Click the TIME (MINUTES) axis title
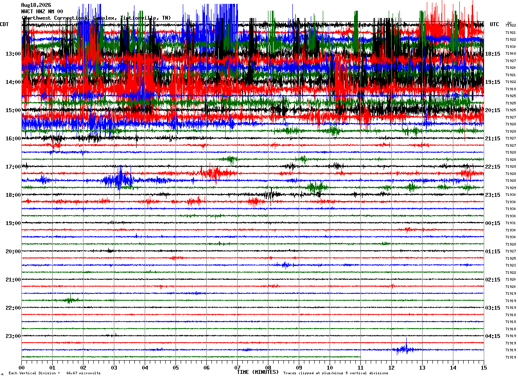The width and height of the screenshot is (518, 379). [258, 372]
